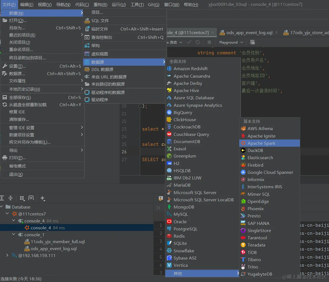This screenshot has width=329, height=282.
Task: Click the add plus icon in Services toolbar
Action: [43, 198]
